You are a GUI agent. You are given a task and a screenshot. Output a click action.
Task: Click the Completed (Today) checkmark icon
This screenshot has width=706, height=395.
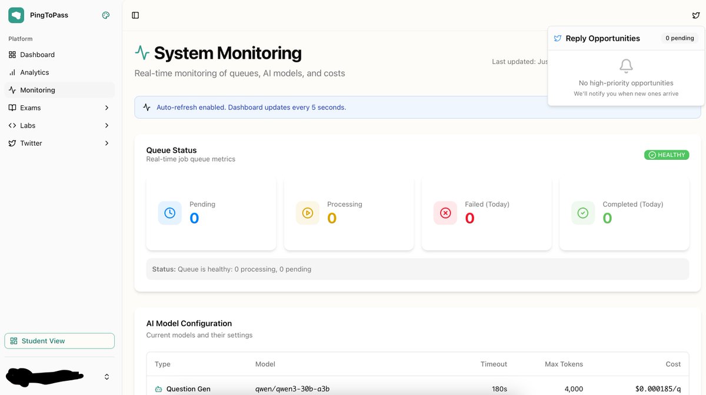(x=583, y=213)
